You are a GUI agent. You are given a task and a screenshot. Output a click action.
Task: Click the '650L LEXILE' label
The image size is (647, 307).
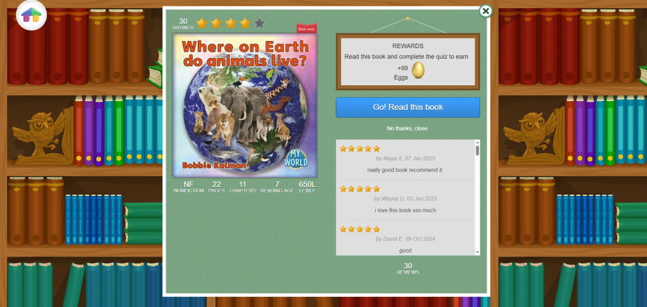coord(307,187)
